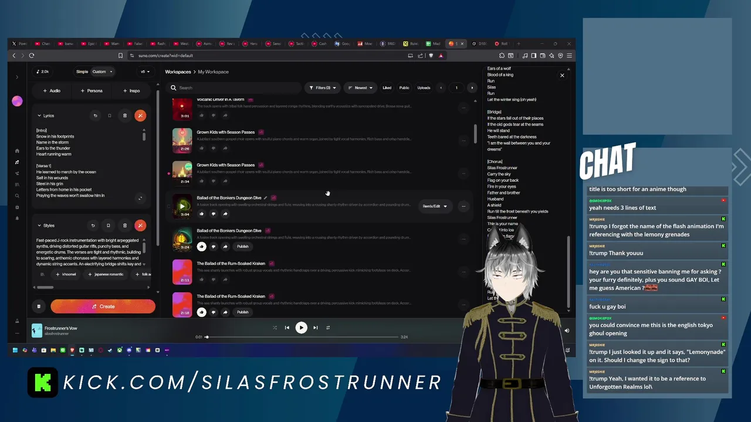751x422 pixels.
Task: Open the search icon in left sidebar
Action: [17, 196]
